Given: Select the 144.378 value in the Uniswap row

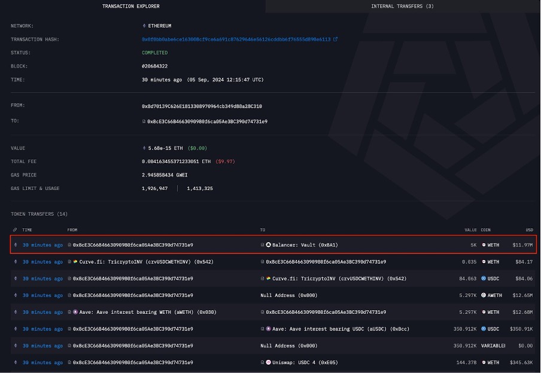Looking at the screenshot, I should pyautogui.click(x=466, y=363).
